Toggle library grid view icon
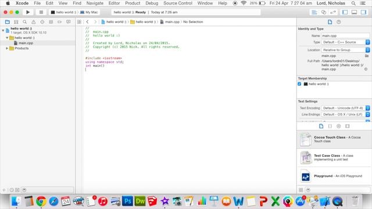 (x=301, y=190)
